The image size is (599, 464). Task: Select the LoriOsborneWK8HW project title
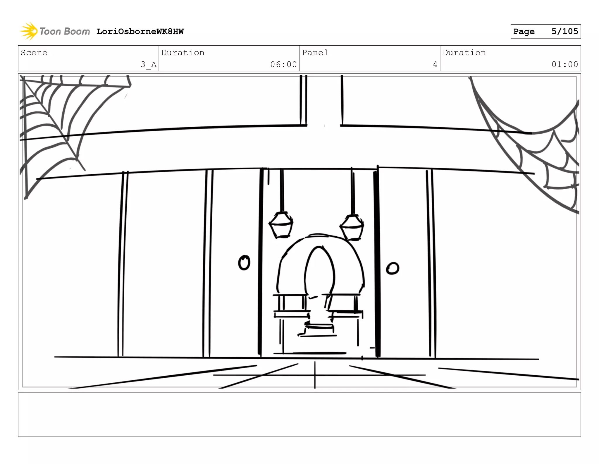tap(140, 32)
